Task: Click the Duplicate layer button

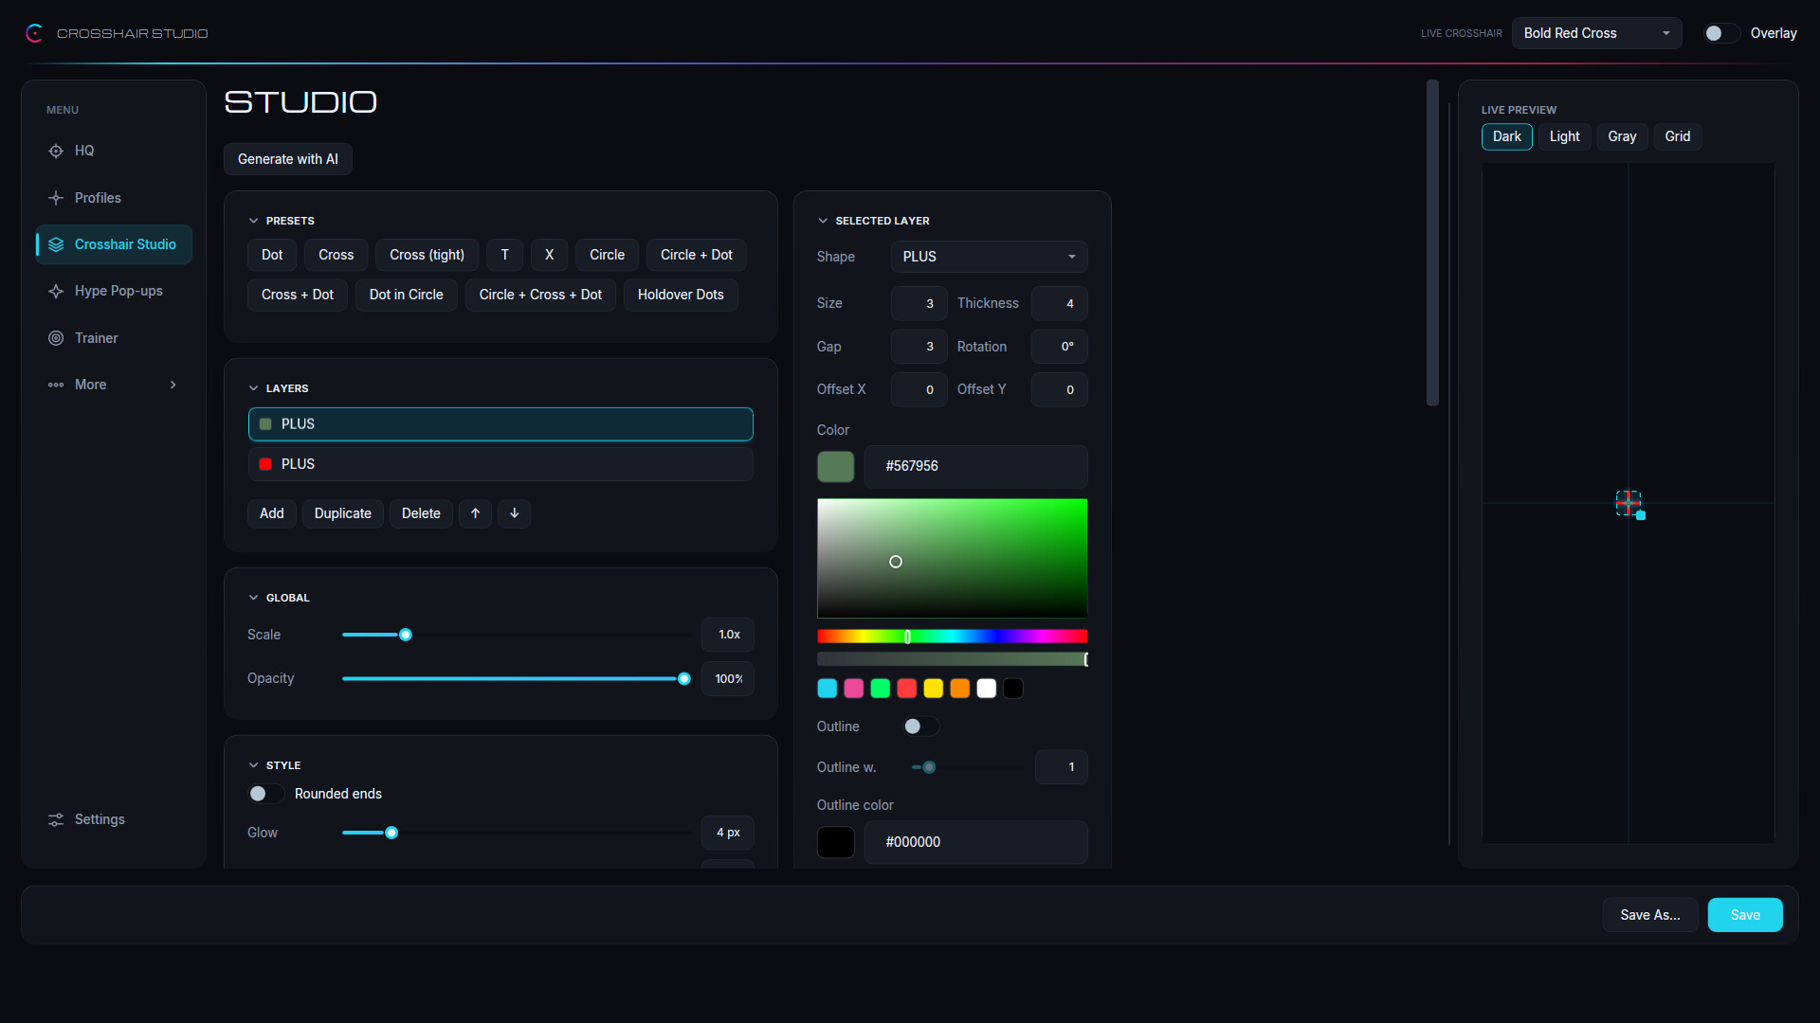Action: (343, 513)
